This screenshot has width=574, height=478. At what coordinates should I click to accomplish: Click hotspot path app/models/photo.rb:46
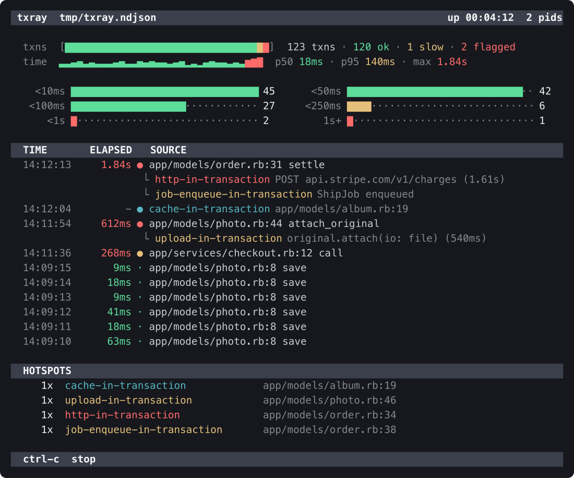[329, 400]
